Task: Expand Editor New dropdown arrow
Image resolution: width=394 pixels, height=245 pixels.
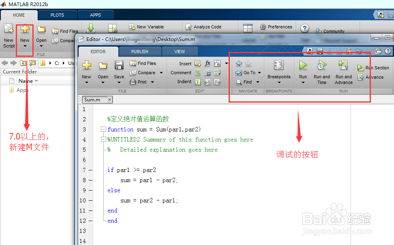Action: tap(86, 82)
